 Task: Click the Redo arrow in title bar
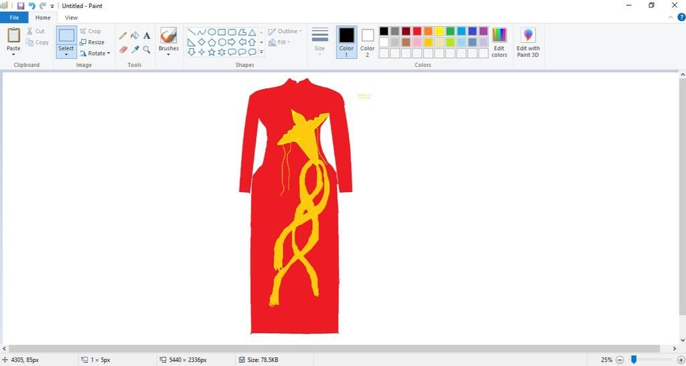42,5
